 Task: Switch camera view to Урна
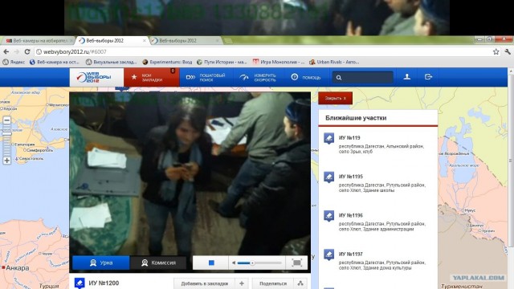tap(101, 263)
